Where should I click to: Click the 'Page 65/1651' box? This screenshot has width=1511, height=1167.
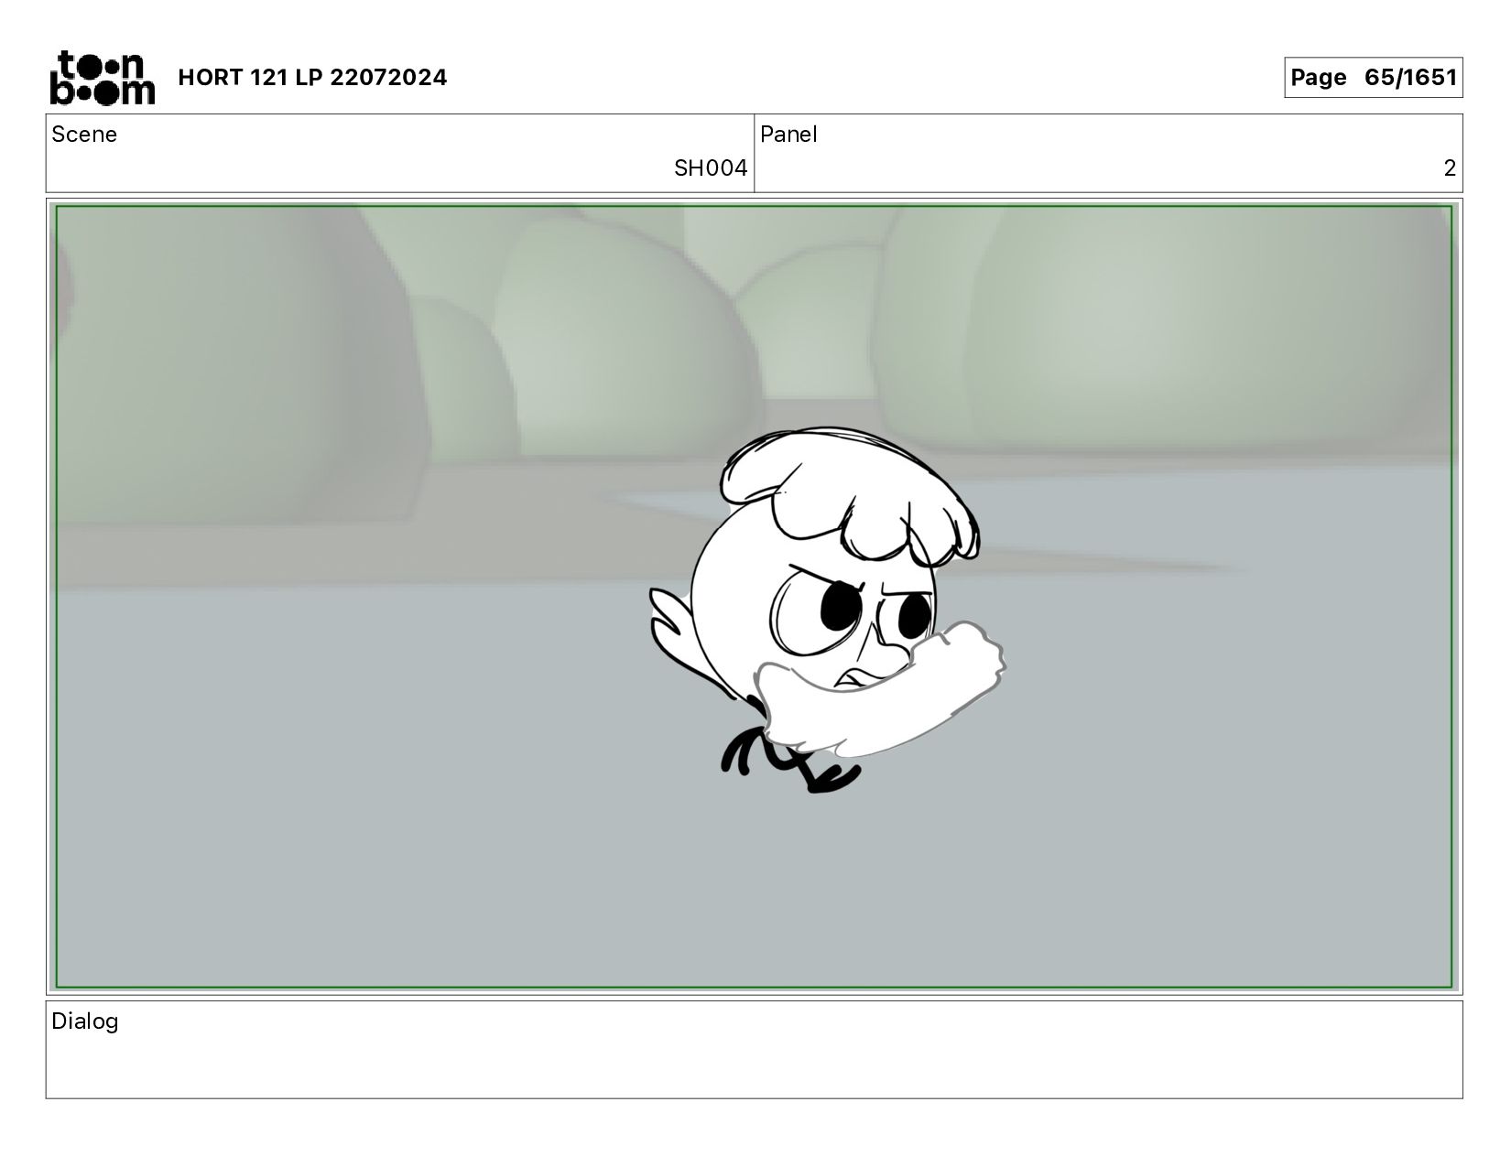[1373, 78]
